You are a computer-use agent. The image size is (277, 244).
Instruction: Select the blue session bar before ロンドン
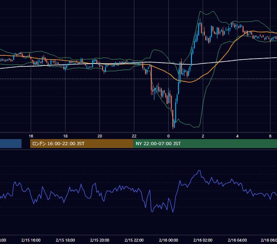[x=11, y=144]
